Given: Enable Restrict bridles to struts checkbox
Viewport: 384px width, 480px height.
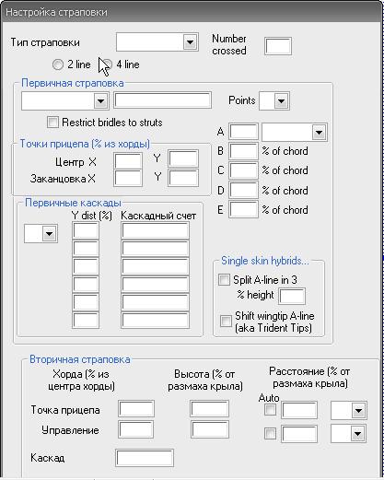Looking at the screenshot, I should [x=52, y=122].
